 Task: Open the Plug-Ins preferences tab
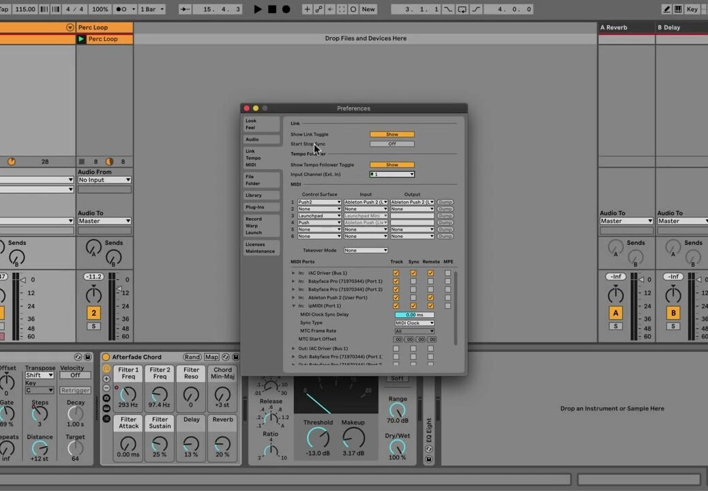click(x=261, y=207)
